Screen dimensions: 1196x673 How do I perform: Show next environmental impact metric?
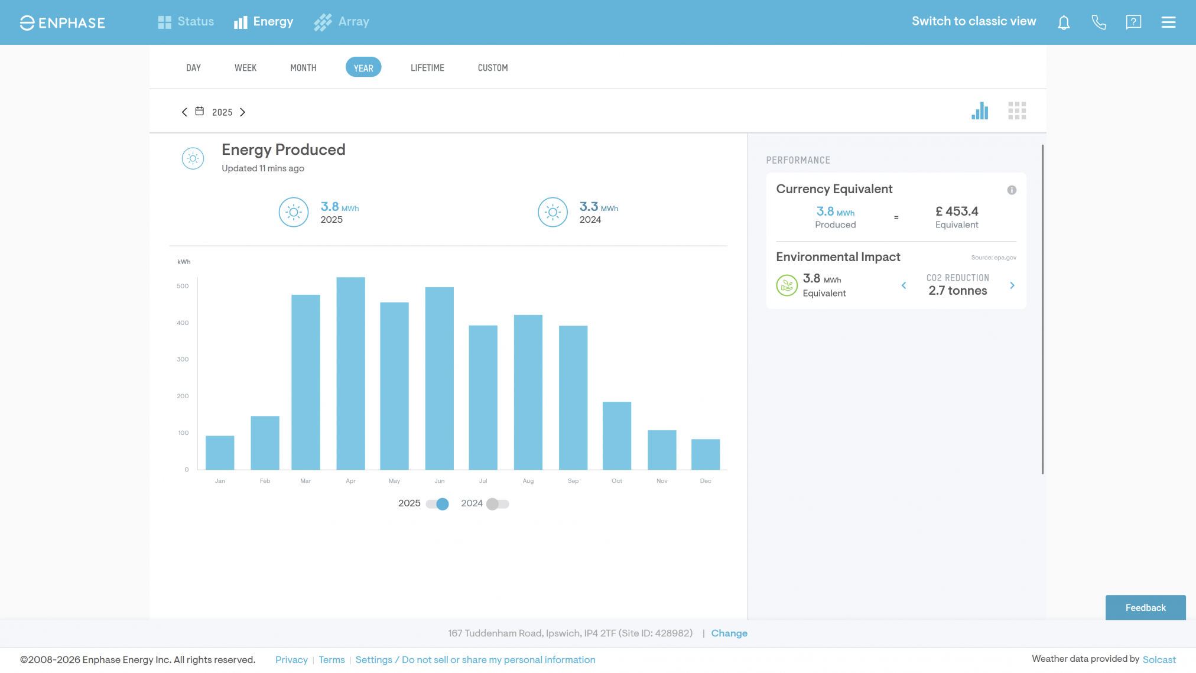(x=1012, y=285)
